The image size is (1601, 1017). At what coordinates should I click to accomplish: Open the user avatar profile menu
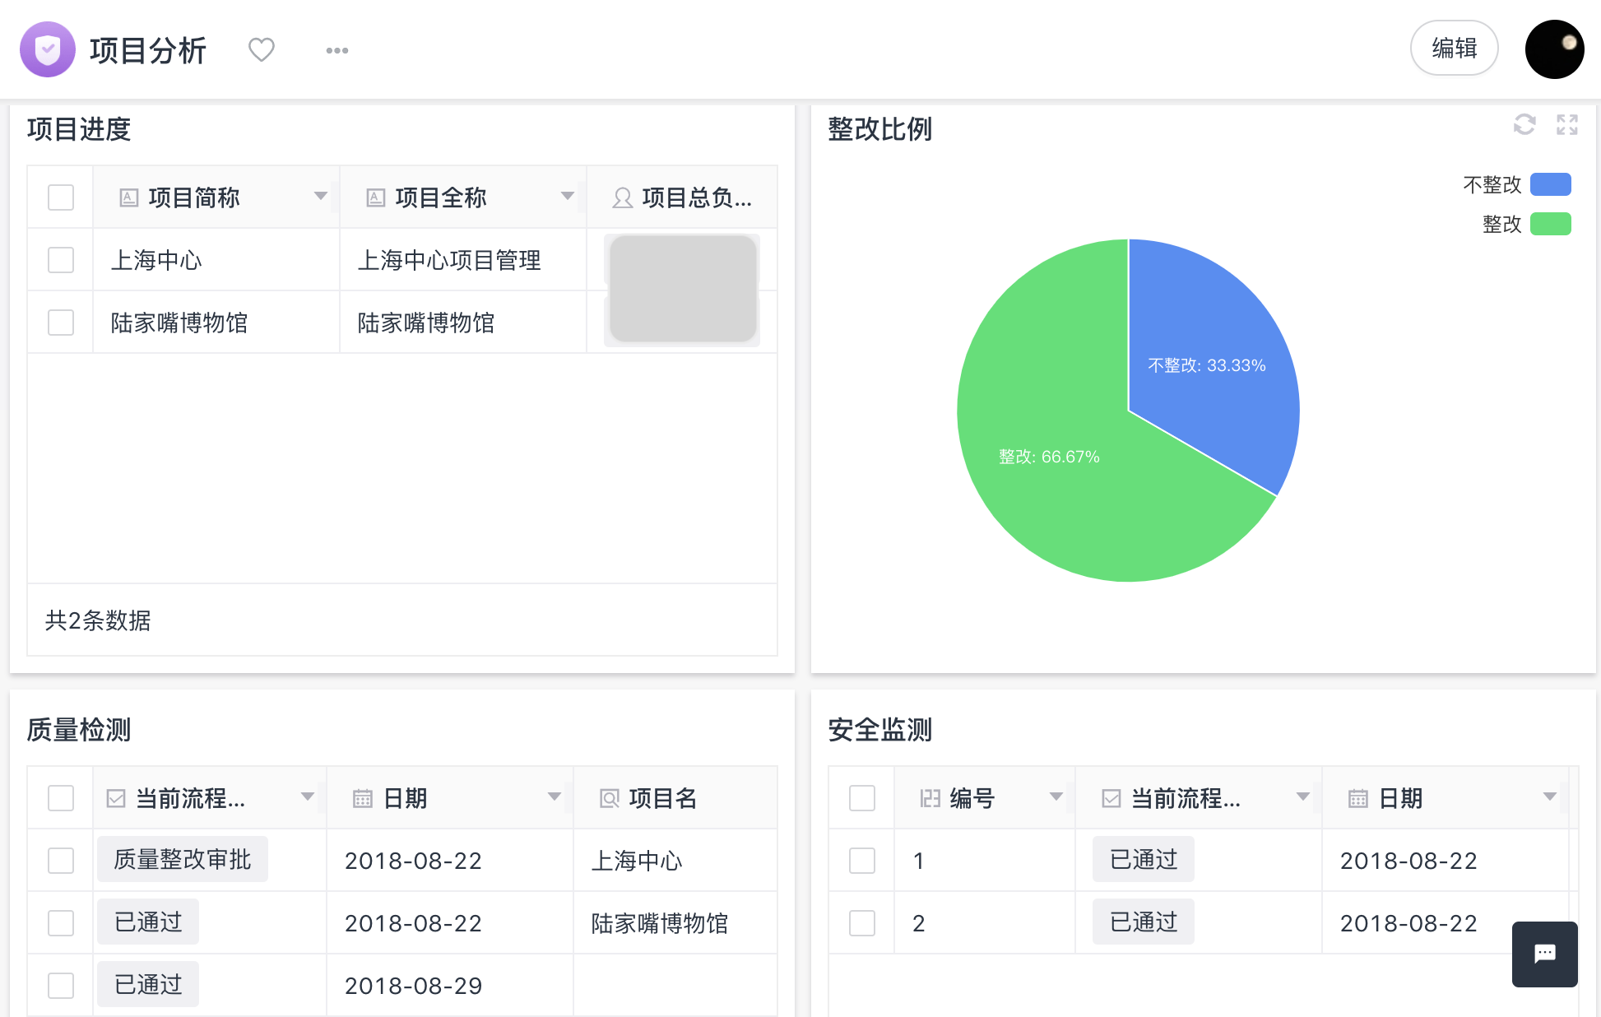pos(1554,49)
